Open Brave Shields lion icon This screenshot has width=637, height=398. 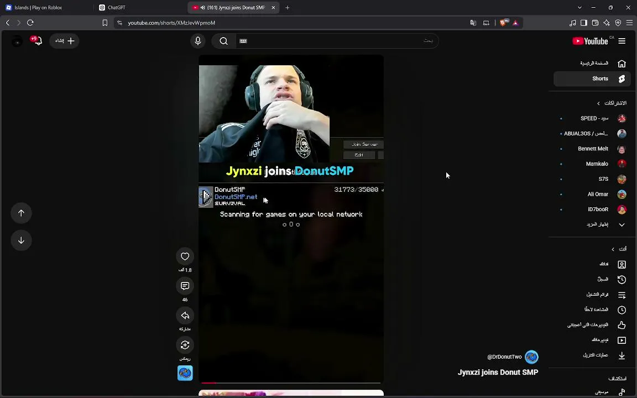(x=504, y=23)
